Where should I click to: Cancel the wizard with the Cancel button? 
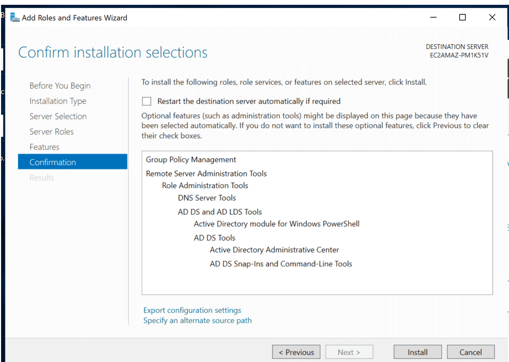tap(471, 352)
